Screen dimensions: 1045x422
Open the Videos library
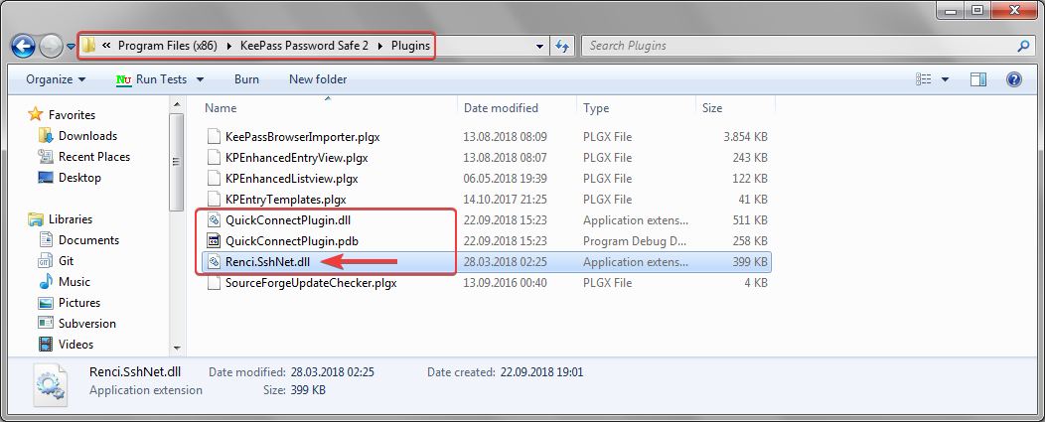point(75,345)
